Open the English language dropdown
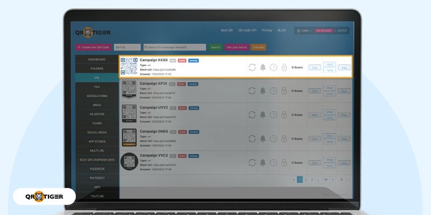Screen dimensions: 431x215 point(304,31)
